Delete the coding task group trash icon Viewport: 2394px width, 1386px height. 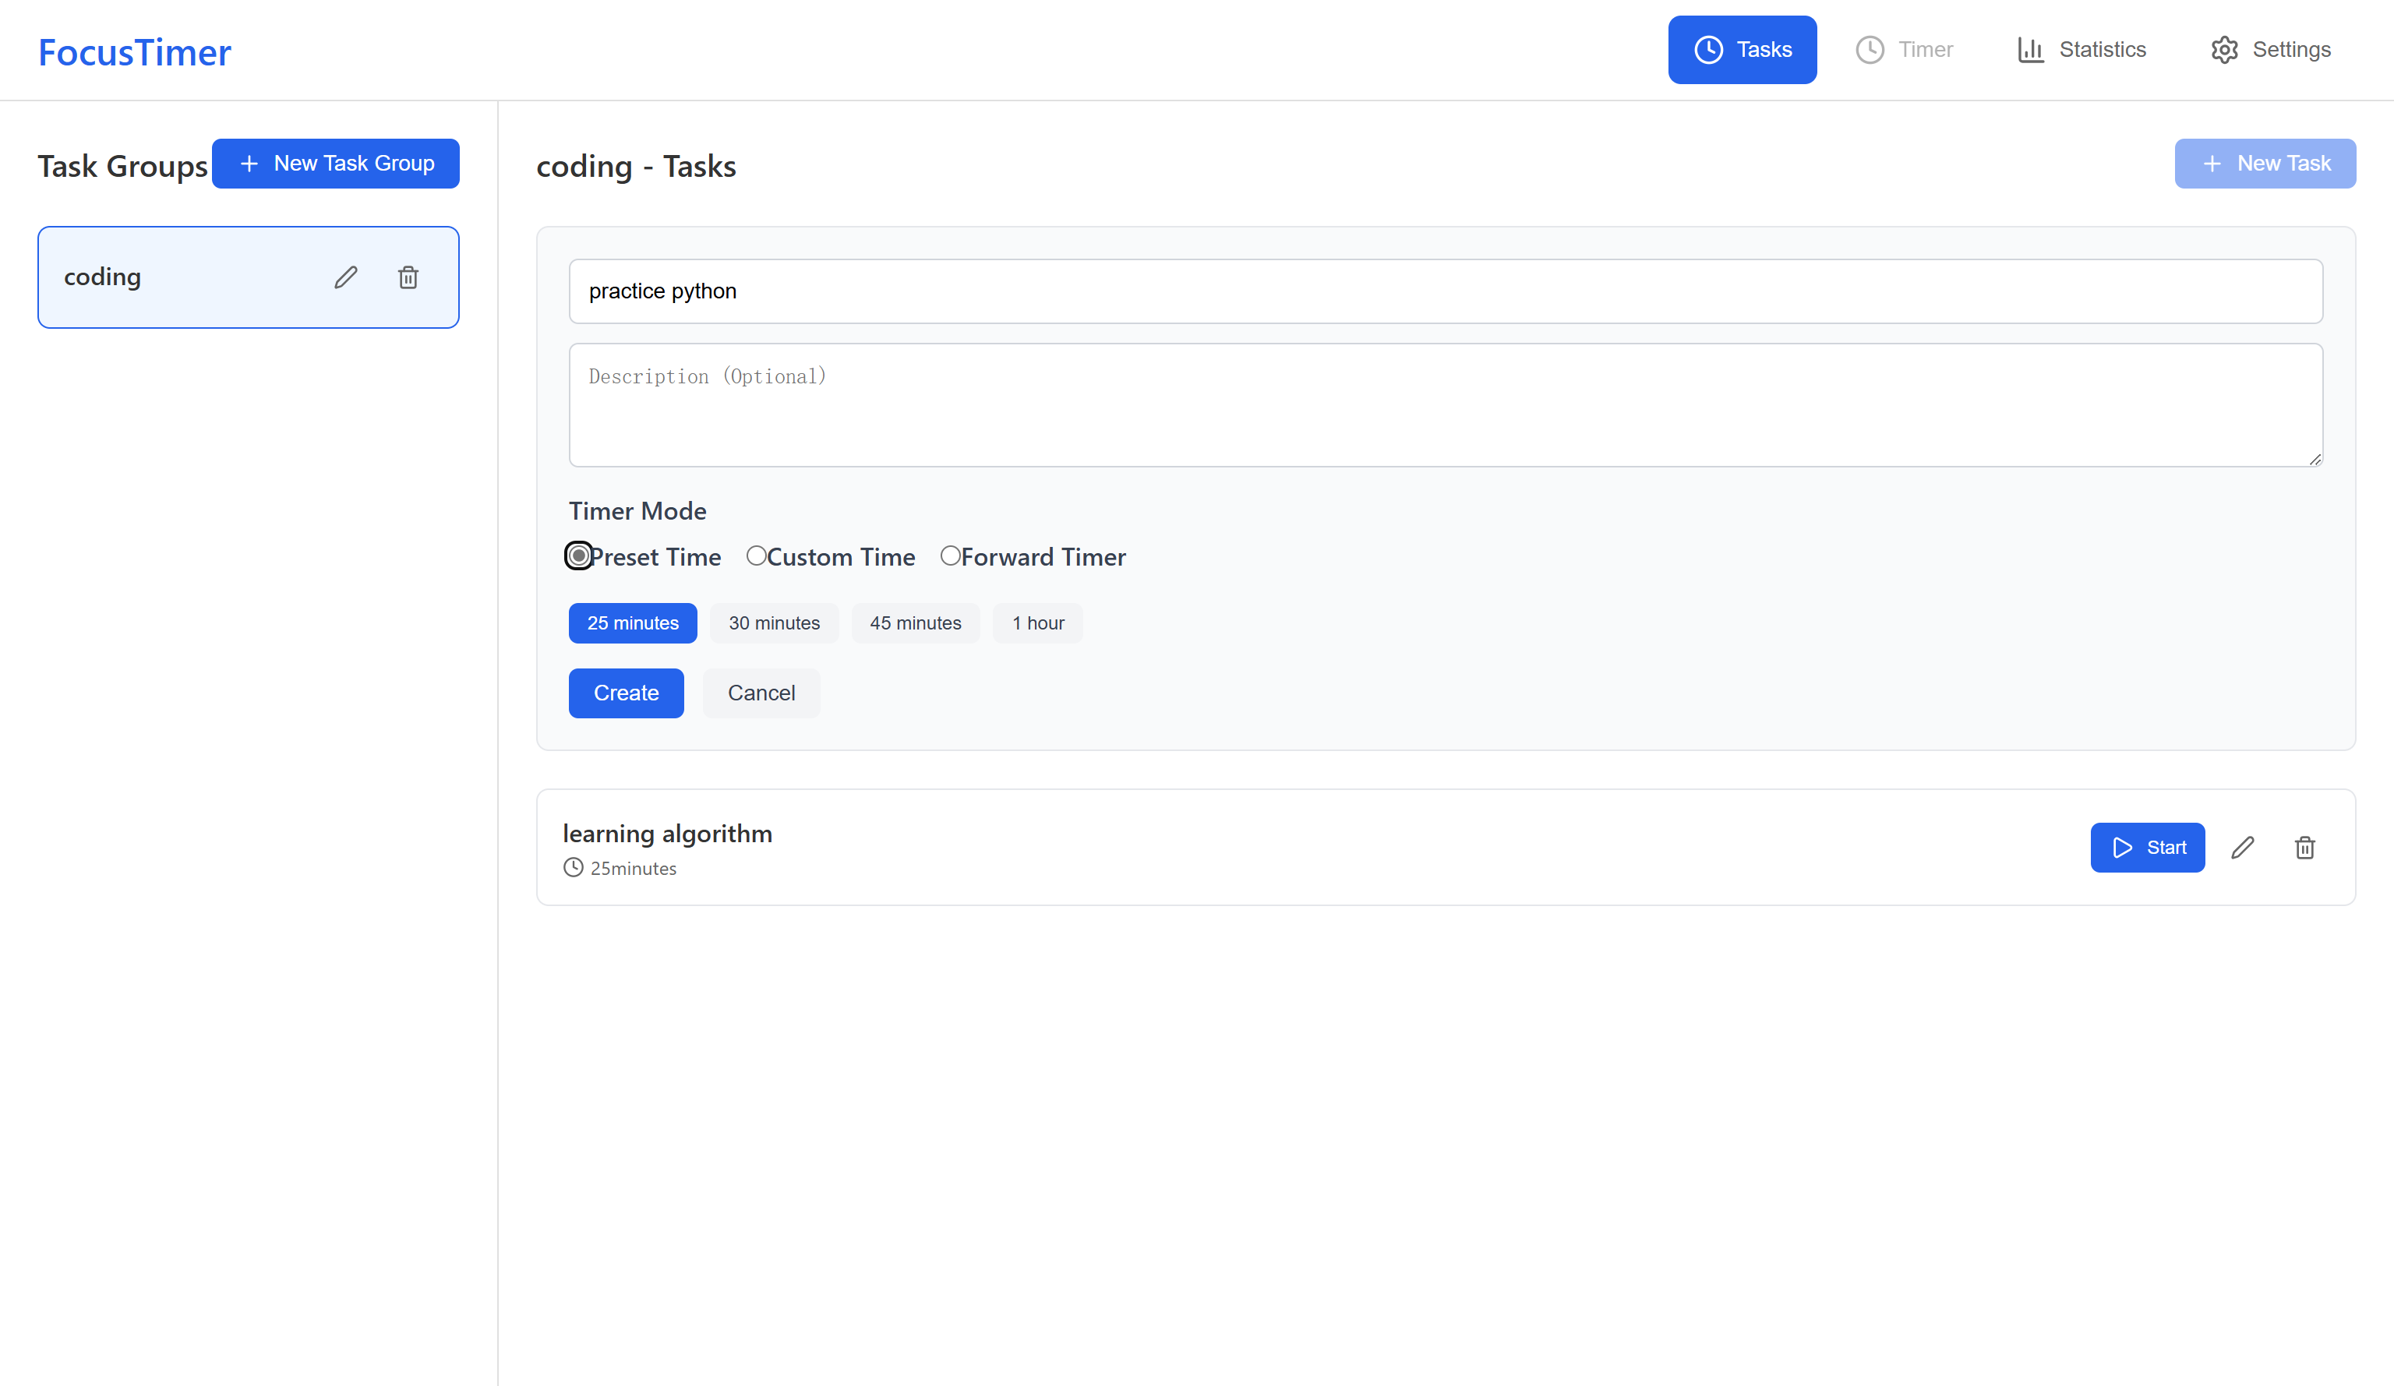click(x=408, y=277)
